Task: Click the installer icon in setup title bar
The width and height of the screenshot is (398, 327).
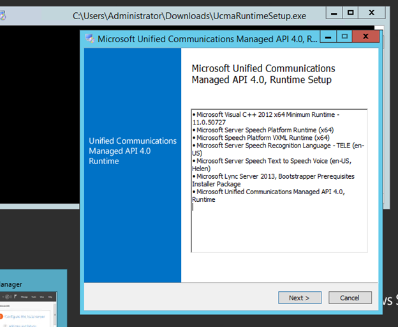Action: coord(89,39)
